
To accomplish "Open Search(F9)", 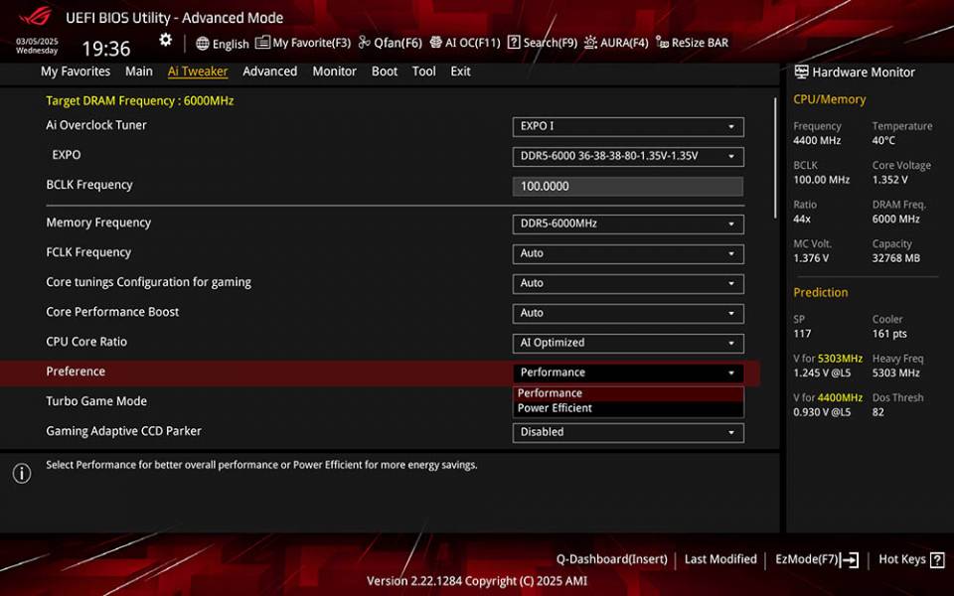I will (550, 43).
